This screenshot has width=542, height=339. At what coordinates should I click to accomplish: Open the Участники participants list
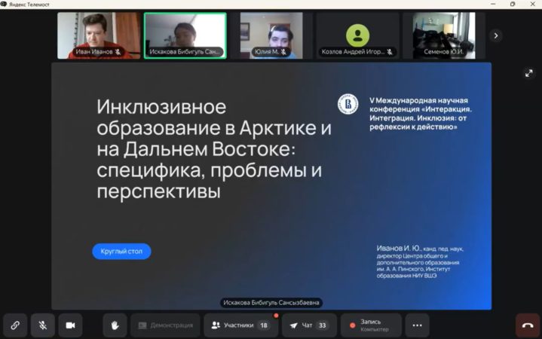[241, 325]
